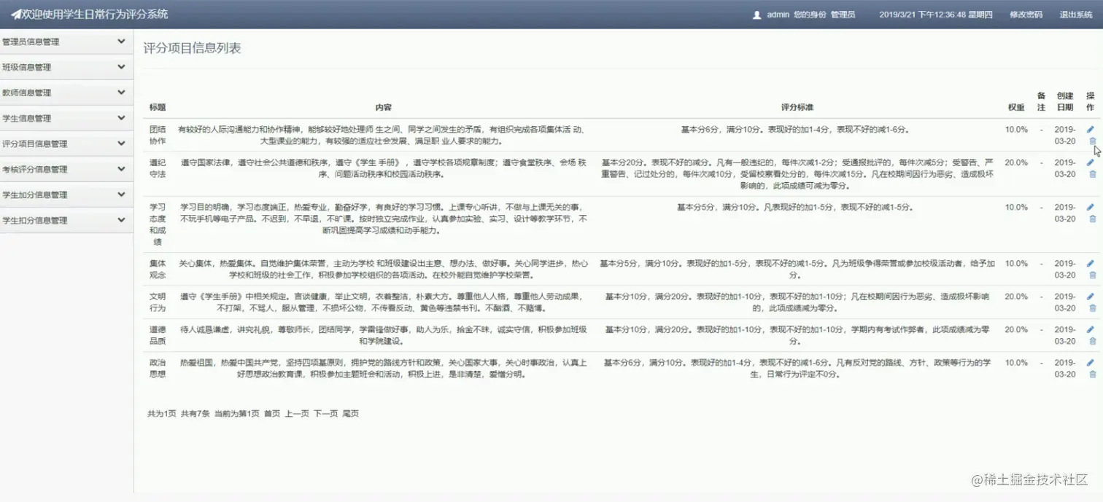Open 管理员信息管理 sidebar menu
1103x502 pixels.
point(66,42)
